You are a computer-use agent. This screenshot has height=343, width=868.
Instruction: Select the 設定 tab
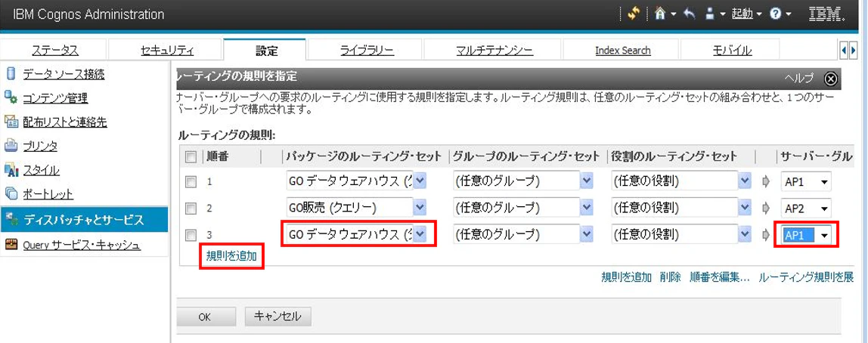[x=266, y=51]
